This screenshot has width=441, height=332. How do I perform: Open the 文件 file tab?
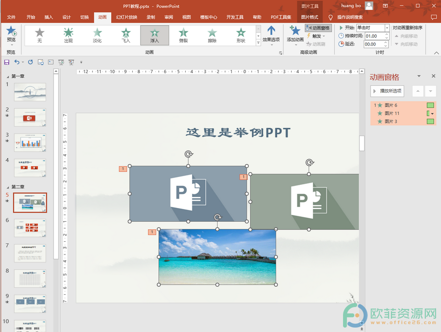tap(11, 17)
